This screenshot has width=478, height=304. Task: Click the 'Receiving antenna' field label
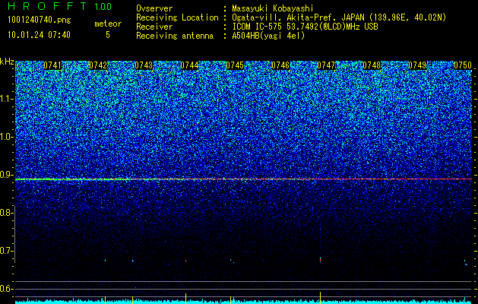point(175,36)
